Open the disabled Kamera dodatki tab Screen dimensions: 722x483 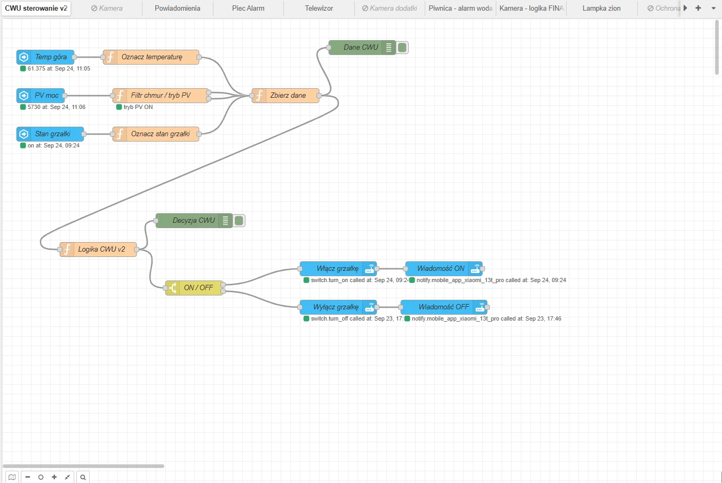point(390,9)
